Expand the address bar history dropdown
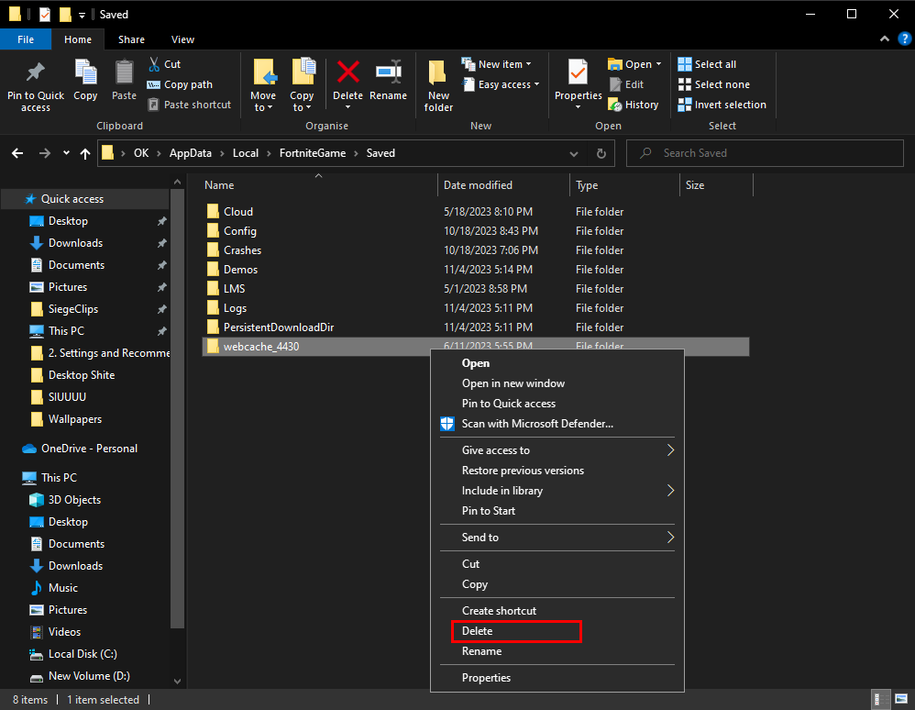This screenshot has height=710, width=915. click(x=574, y=153)
